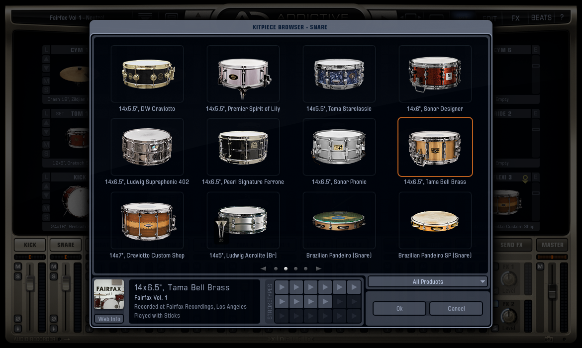The width and height of the screenshot is (582, 348).
Task: Click the link icon on the FLEXI 3 slot
Action: (x=525, y=179)
